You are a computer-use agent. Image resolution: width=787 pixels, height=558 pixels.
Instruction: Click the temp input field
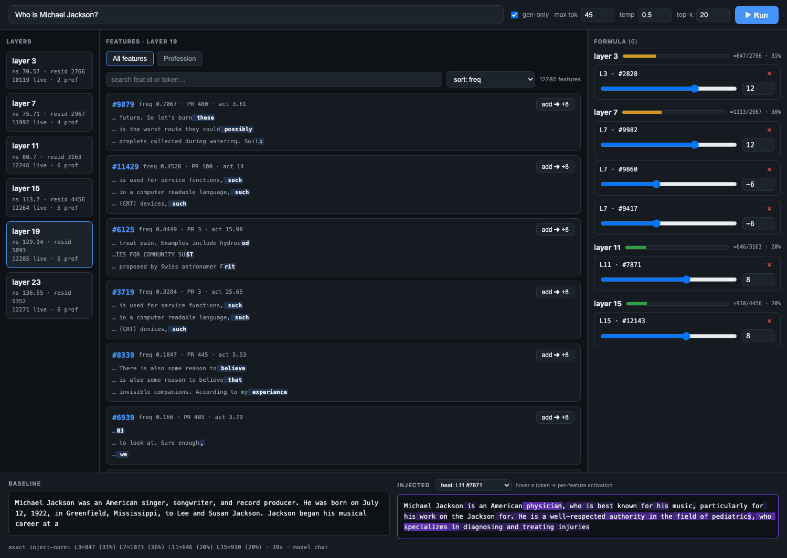[x=655, y=15]
